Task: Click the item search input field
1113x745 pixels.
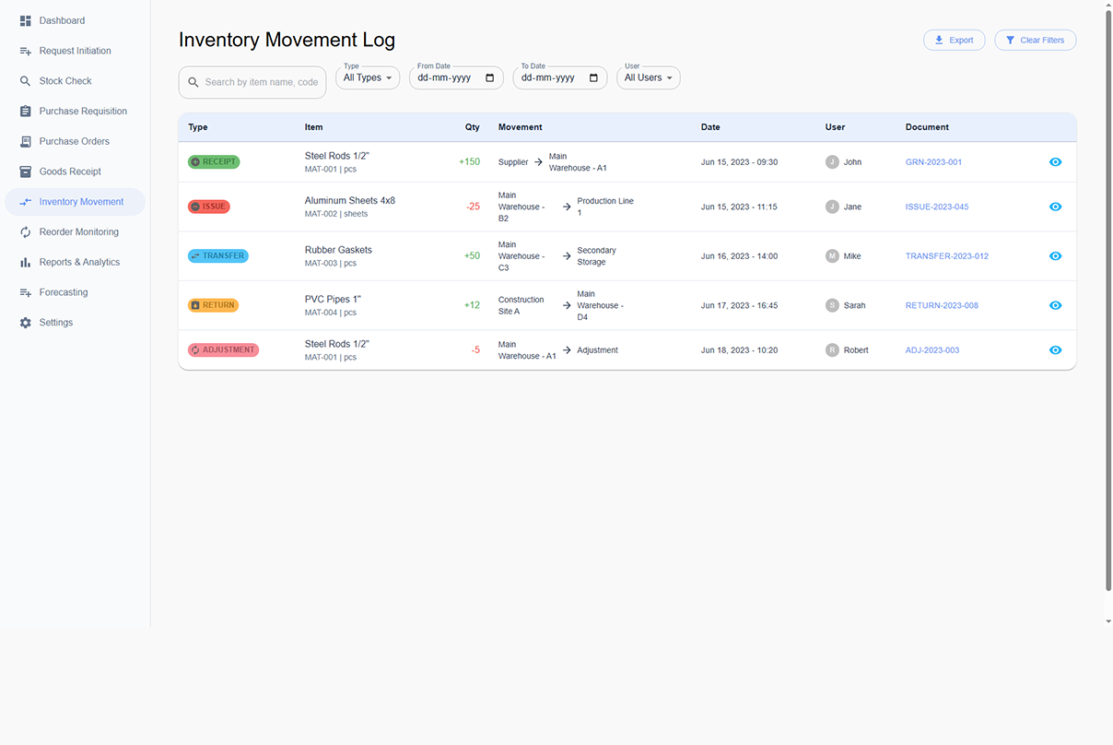Action: 252,82
